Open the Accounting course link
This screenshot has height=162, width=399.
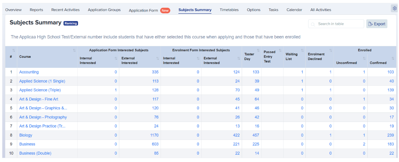[x=29, y=72]
